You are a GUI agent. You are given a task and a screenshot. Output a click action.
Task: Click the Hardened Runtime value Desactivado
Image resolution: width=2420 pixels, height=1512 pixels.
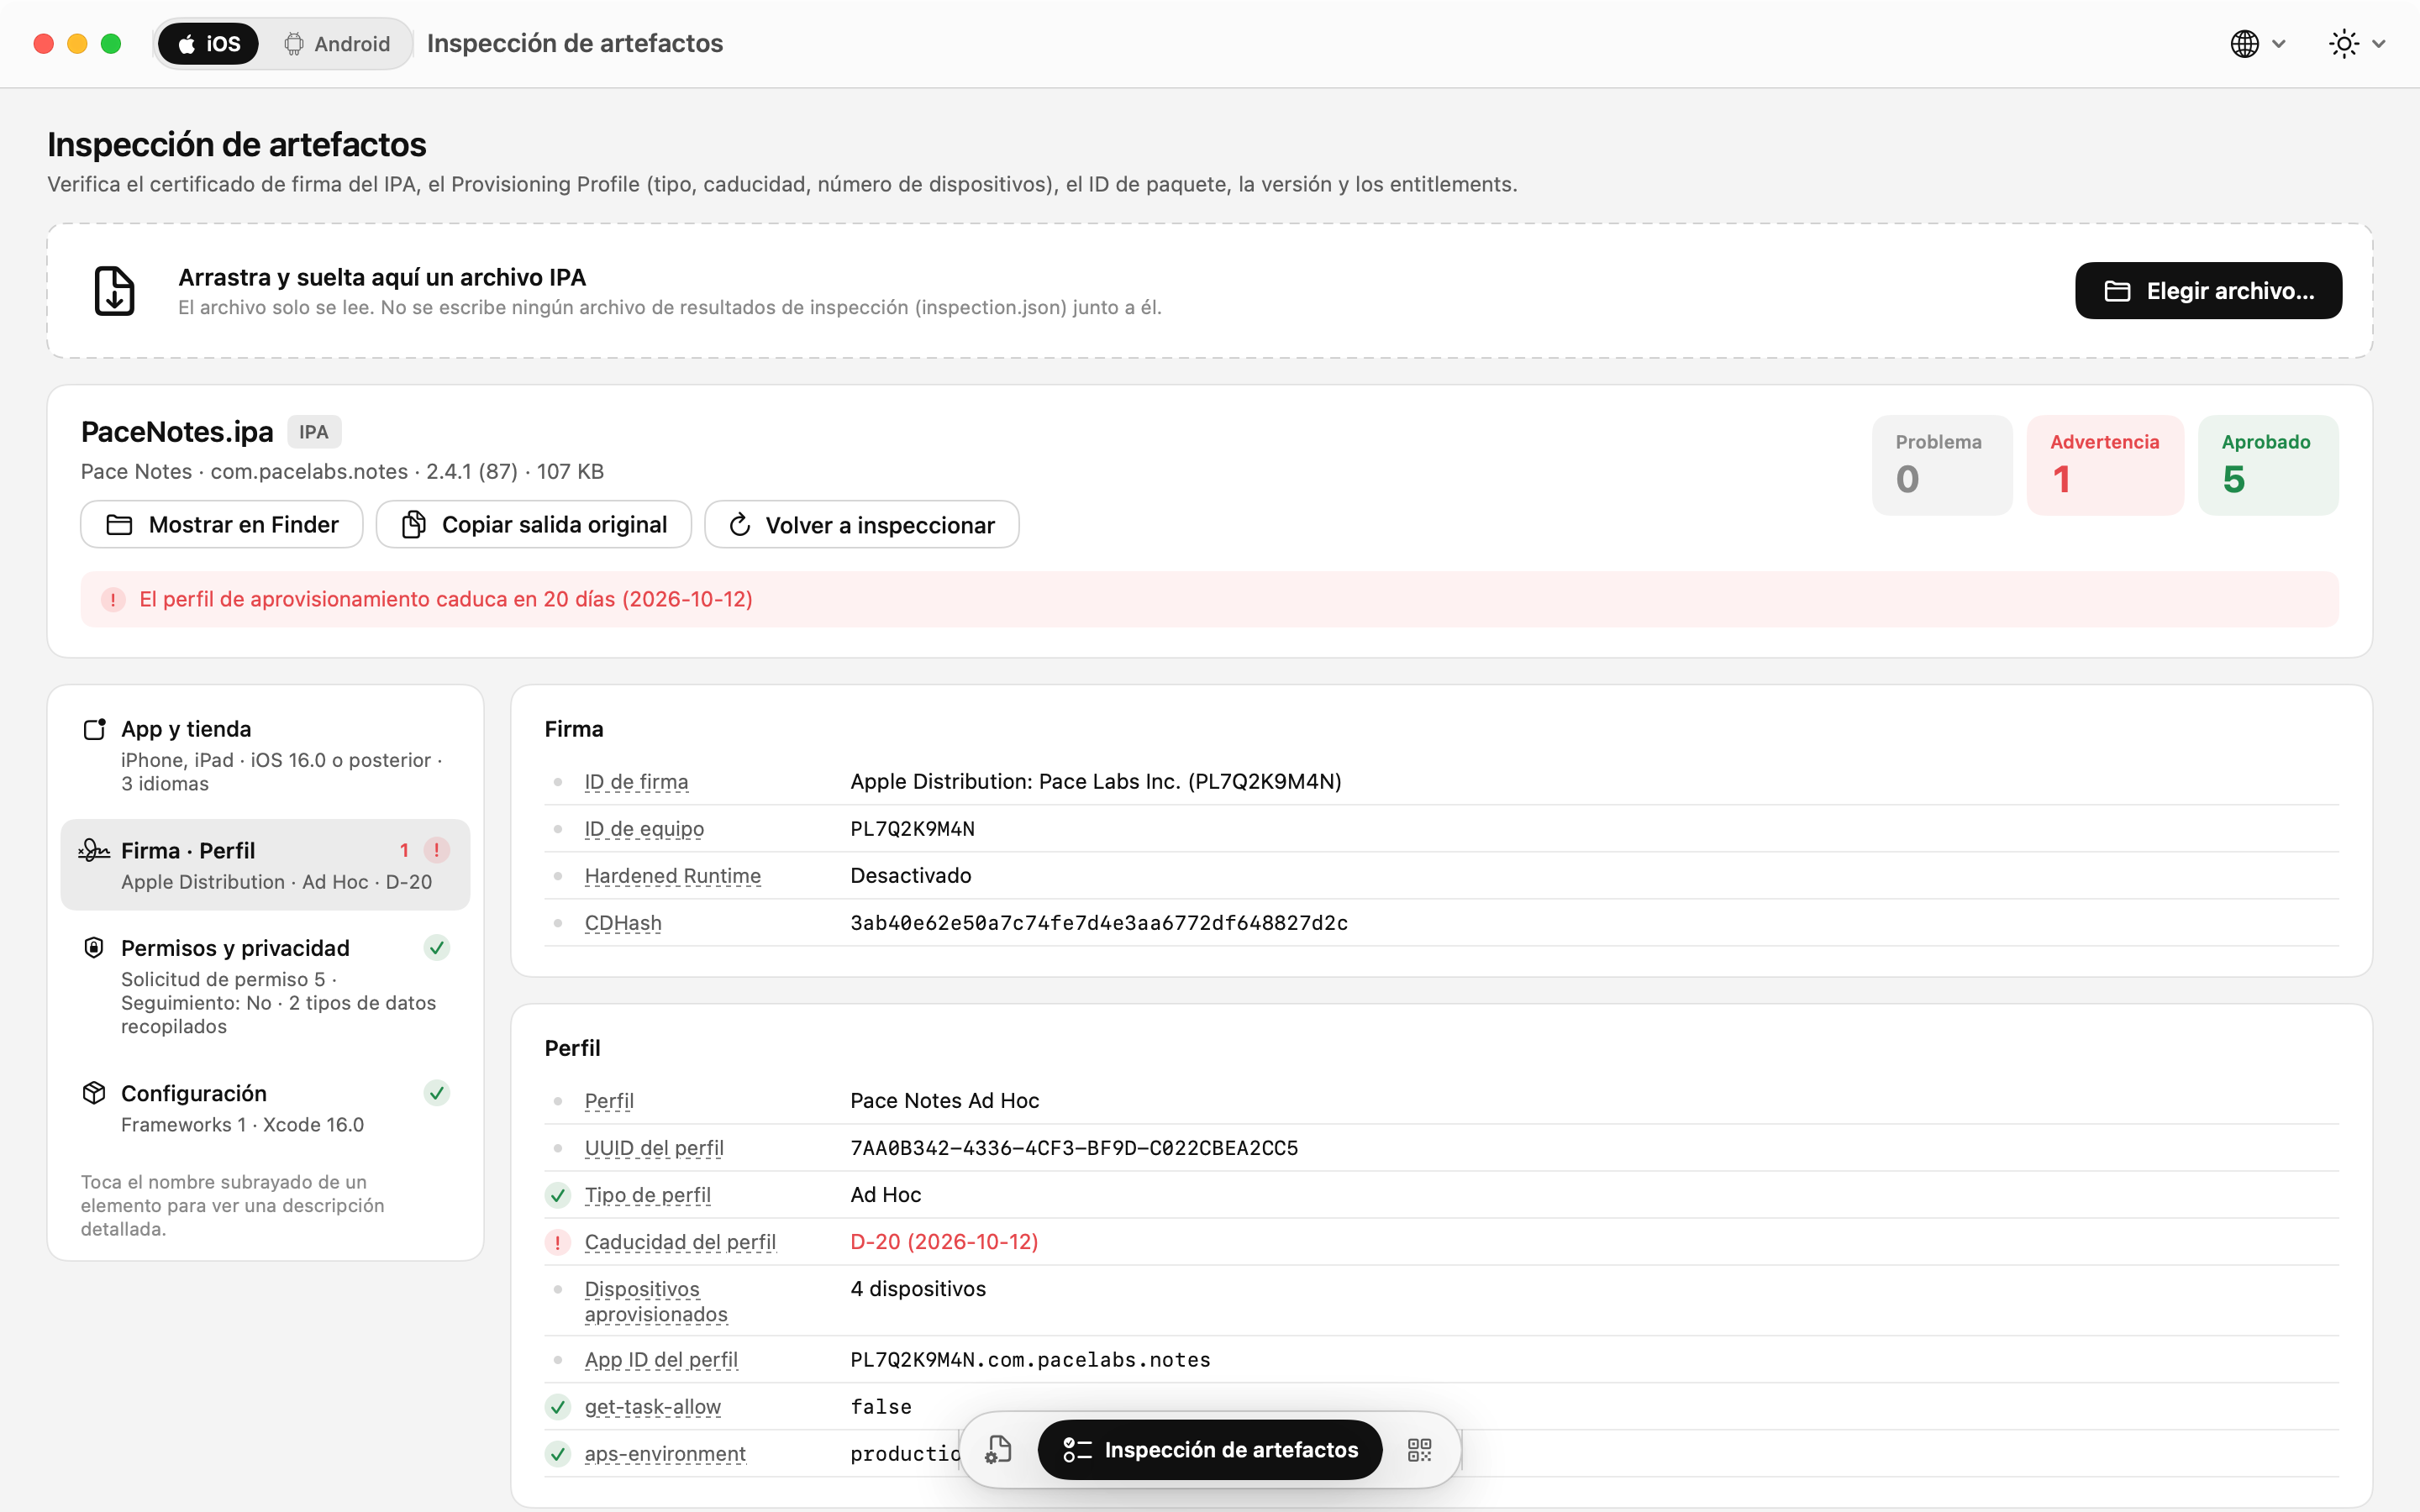pyautogui.click(x=911, y=876)
